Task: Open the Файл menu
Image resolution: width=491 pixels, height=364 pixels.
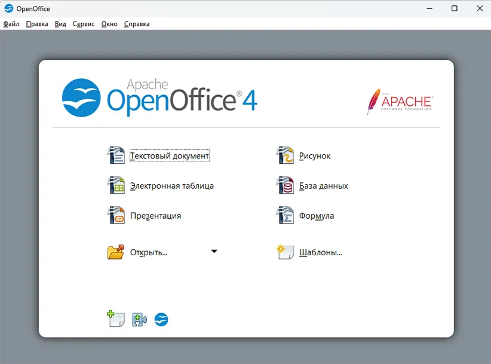Action: tap(11, 24)
